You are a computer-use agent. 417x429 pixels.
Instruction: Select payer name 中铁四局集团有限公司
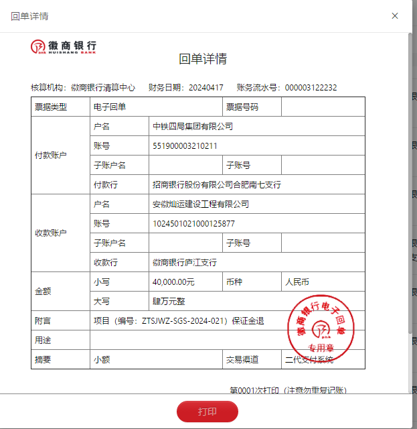(x=193, y=126)
